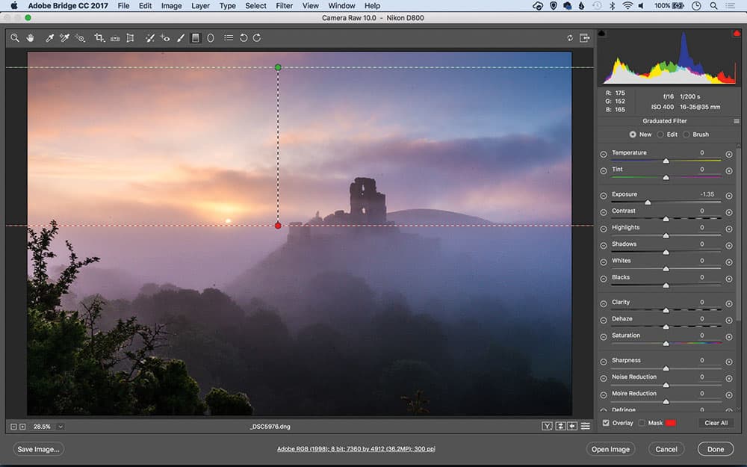This screenshot has width=747, height=467.
Task: Open the Graduated Filter panel menu
Action: [x=737, y=121]
